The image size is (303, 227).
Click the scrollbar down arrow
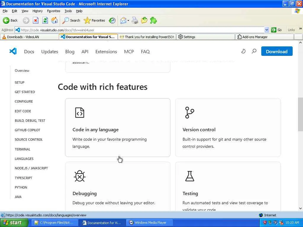[300, 208]
